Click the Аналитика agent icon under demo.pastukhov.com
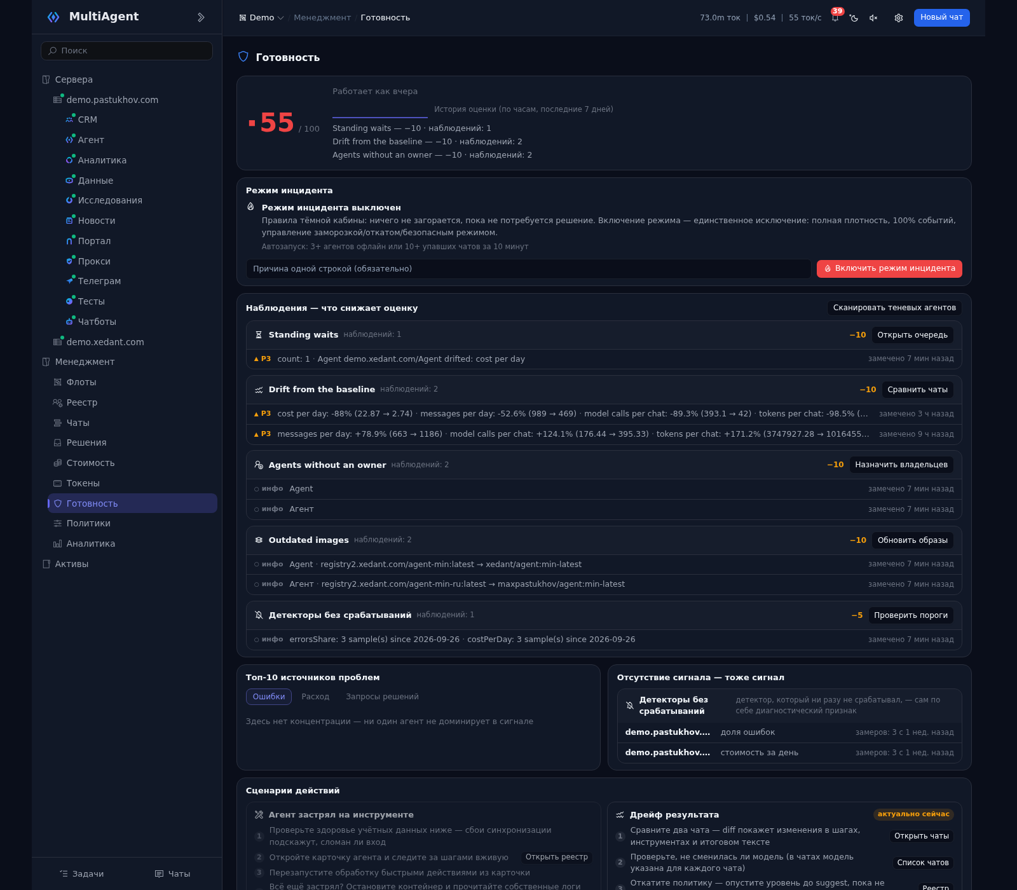 [69, 160]
